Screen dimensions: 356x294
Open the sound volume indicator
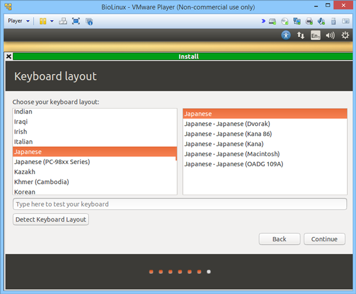click(x=330, y=35)
